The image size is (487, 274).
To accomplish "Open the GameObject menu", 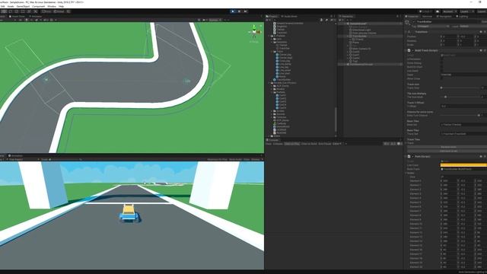I will (23, 6).
